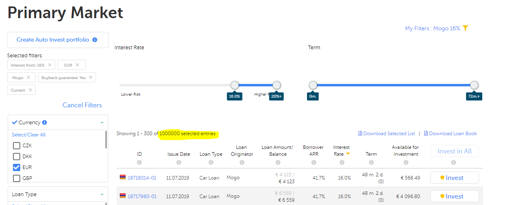Collapse the Loan Type filter section
Screen dimensions: 509x205
coord(102,194)
